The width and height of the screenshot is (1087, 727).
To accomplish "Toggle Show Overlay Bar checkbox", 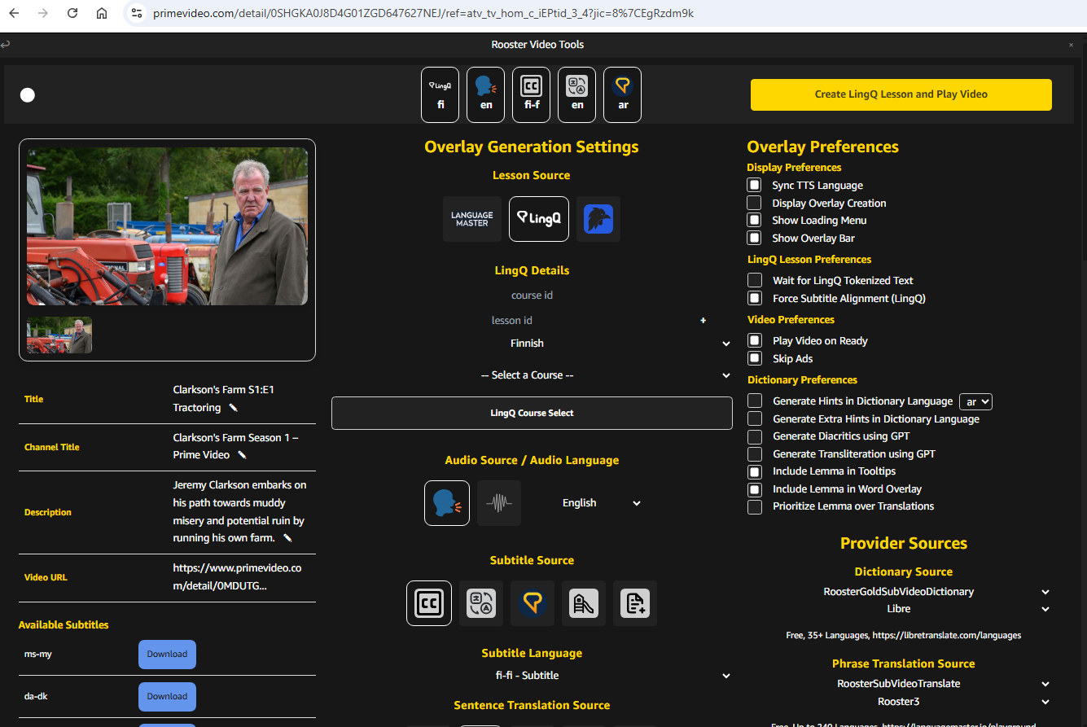I will (755, 238).
